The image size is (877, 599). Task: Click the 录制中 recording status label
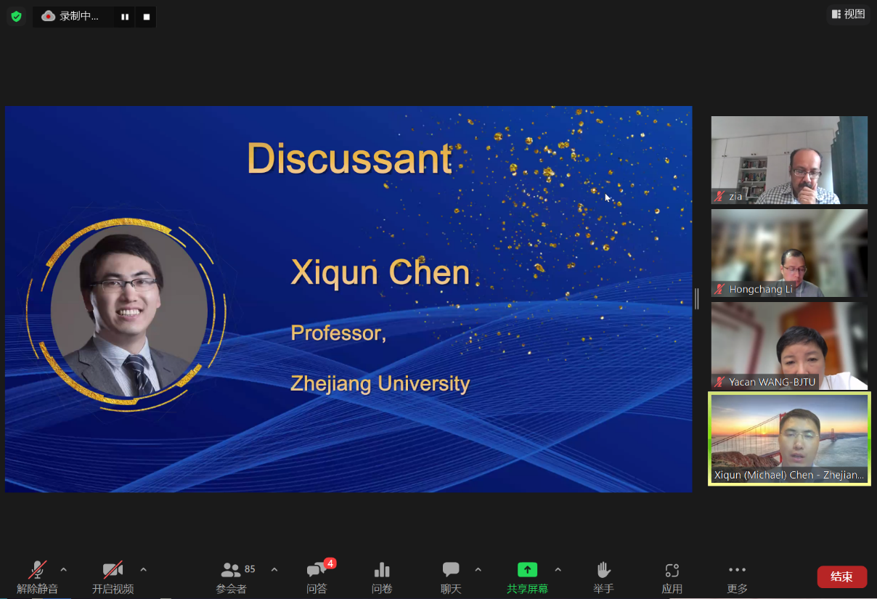point(78,16)
